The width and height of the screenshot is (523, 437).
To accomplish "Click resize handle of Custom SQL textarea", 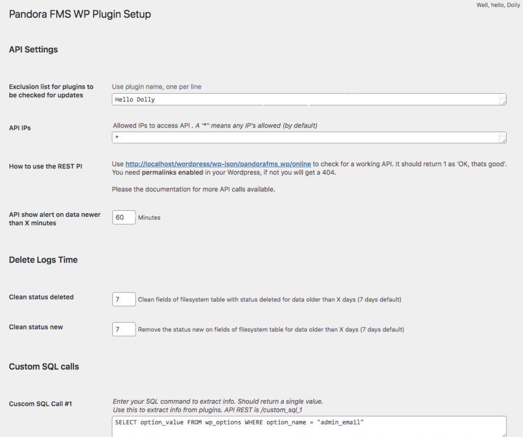I will point(503,435).
